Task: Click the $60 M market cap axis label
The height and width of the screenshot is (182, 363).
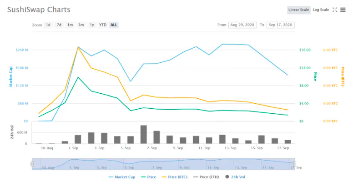Action: pyautogui.click(x=23, y=103)
